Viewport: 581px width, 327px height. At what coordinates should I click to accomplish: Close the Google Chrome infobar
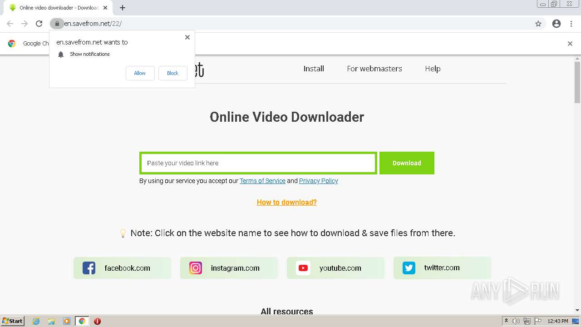[x=570, y=44]
